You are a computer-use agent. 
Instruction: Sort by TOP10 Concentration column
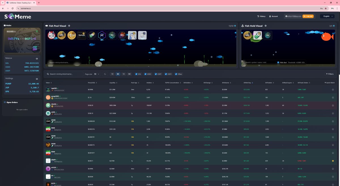173,83
